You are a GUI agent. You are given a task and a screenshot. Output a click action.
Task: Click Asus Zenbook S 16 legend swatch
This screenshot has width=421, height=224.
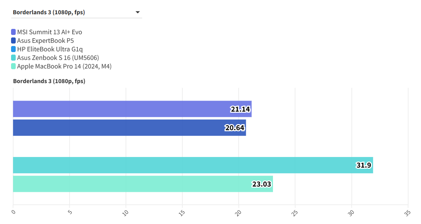coord(14,58)
